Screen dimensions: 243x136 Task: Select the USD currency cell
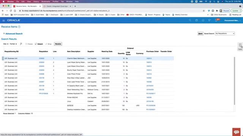tap(138, 106)
